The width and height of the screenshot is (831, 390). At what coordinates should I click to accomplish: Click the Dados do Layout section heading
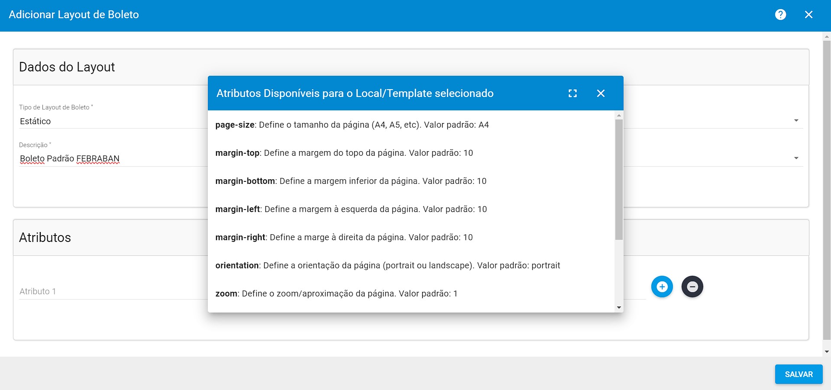(67, 67)
